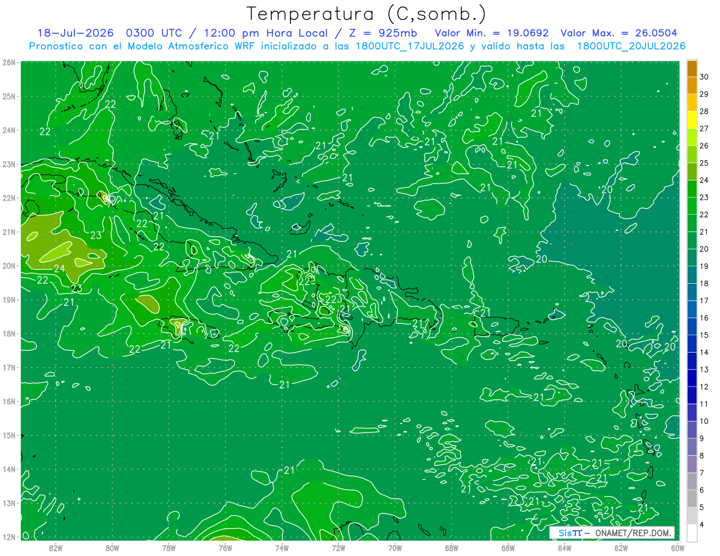Click longitude axis label "76W"
The height and width of the screenshot is (556, 720).
[x=225, y=548]
